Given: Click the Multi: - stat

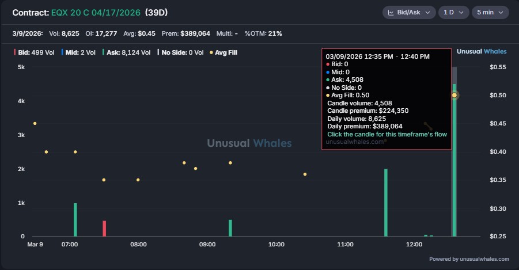Looking at the screenshot, I should click(x=227, y=33).
